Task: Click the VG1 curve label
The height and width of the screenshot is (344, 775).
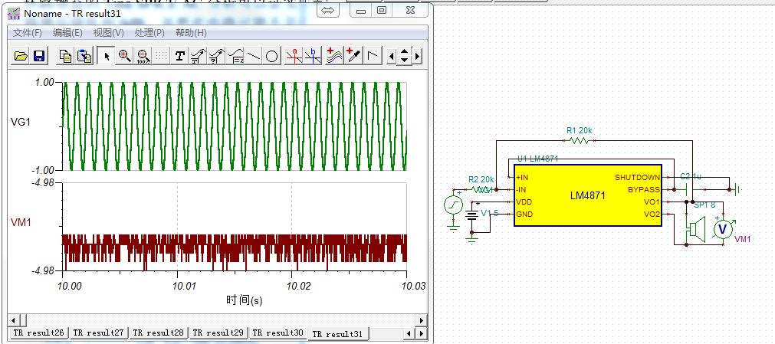Action: [x=20, y=121]
